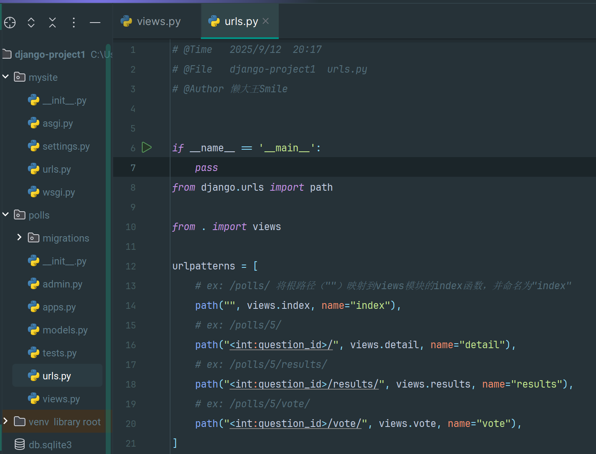Click the project panel vertical scrollbar
The width and height of the screenshot is (596, 454).
(108, 246)
